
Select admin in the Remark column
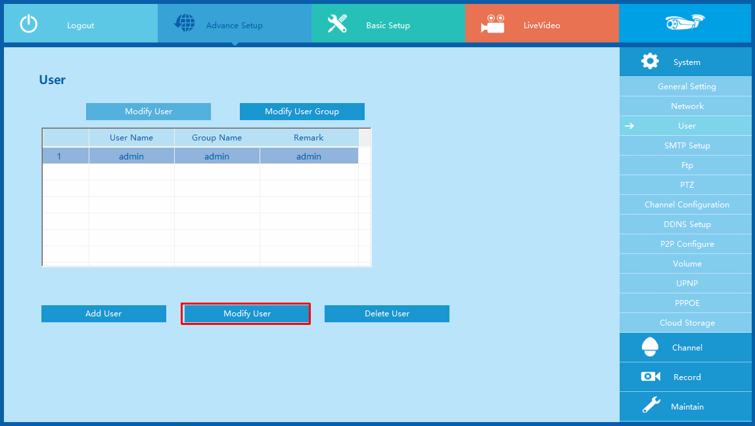(x=309, y=156)
